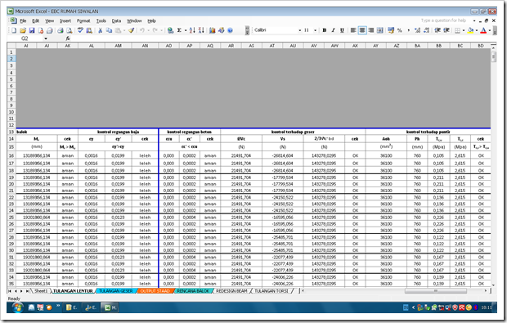Select the row 16 header
Image resolution: width=507 pixels, height=323 pixels.
click(x=11, y=155)
